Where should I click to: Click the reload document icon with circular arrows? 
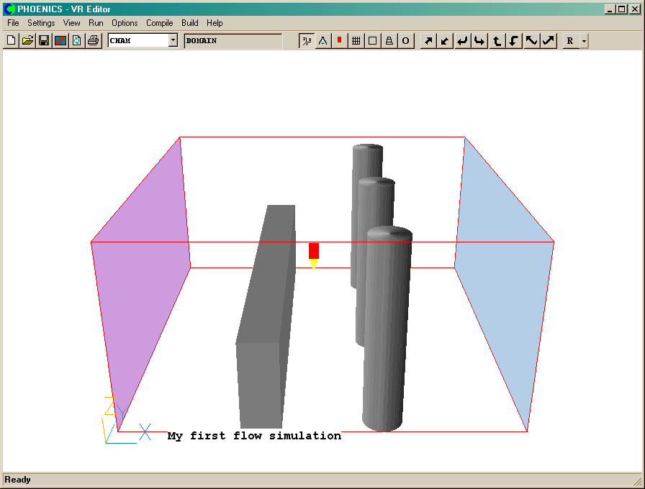coord(77,41)
